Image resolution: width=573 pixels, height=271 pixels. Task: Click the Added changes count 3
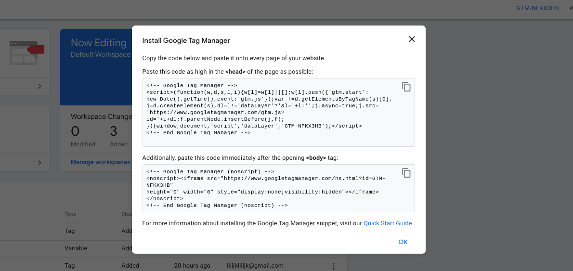[114, 131]
